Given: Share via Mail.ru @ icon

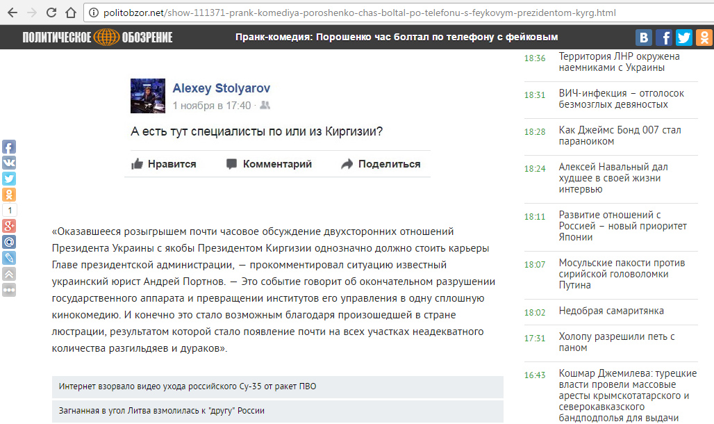Looking at the screenshot, I should click(9, 242).
